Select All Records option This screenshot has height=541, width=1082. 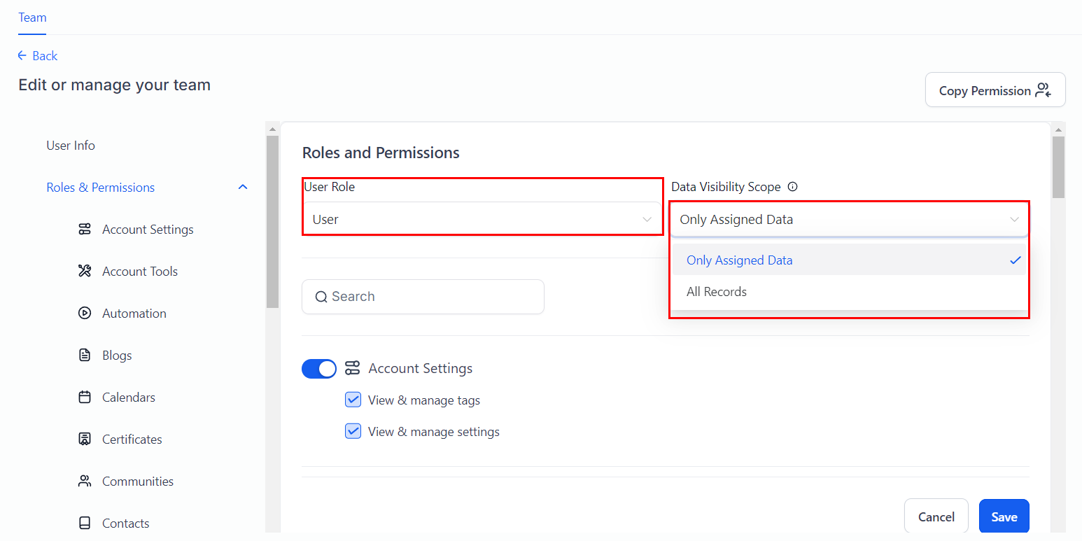(x=717, y=292)
